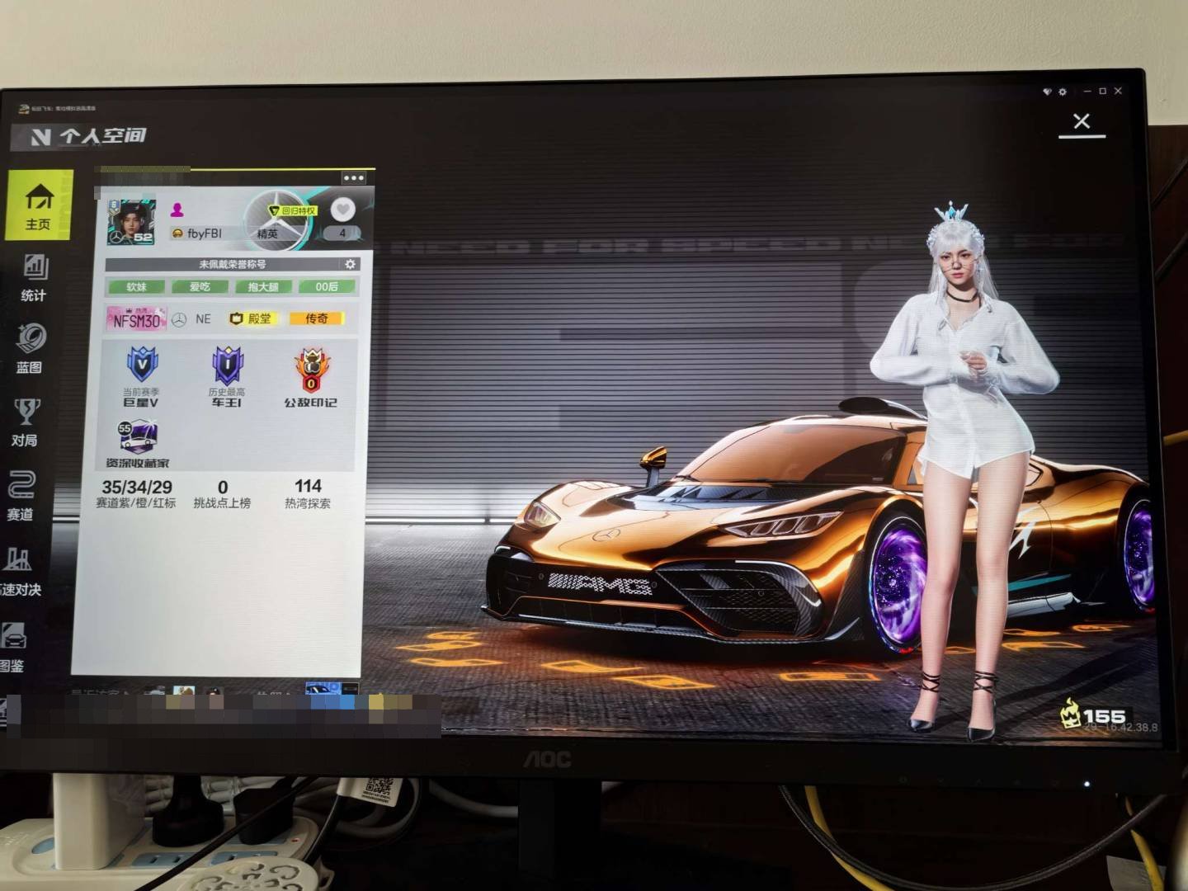Open the three-dot more options menu
Viewport: 1188px width, 891px height.
click(x=353, y=178)
